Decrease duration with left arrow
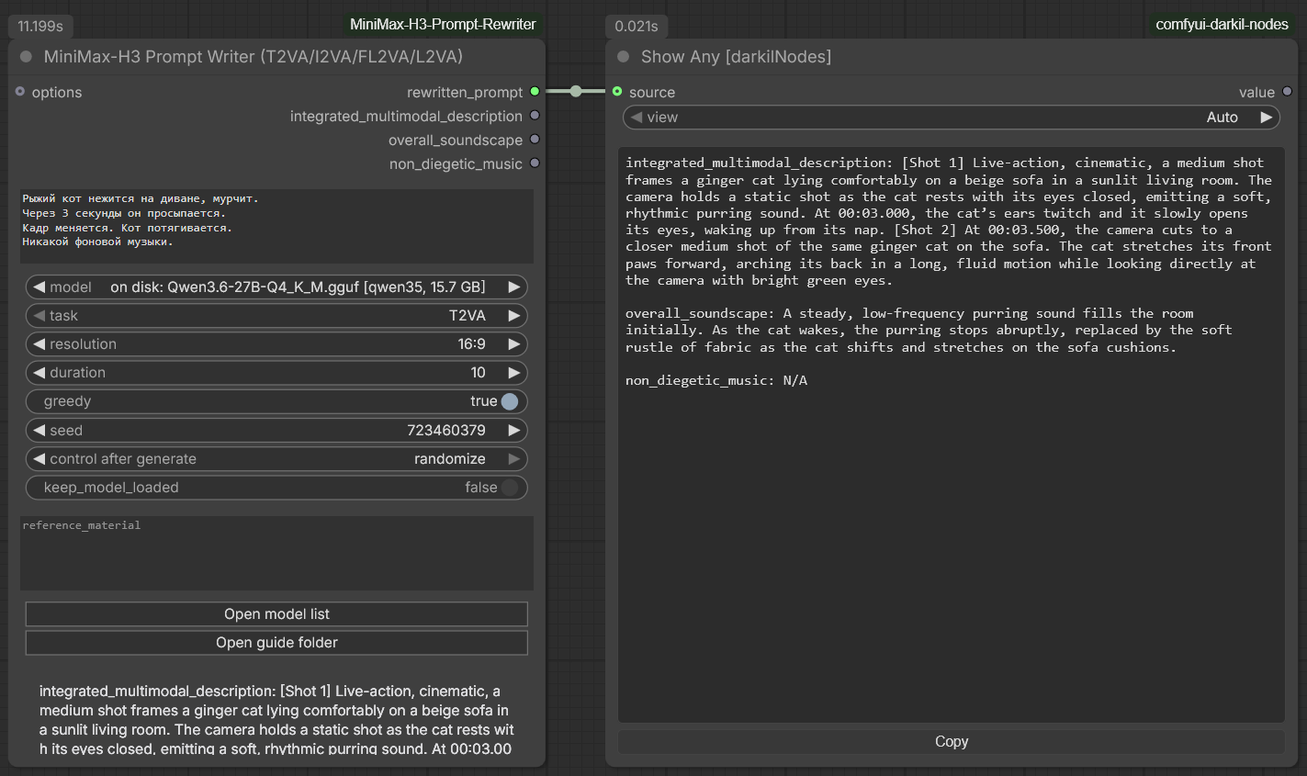 click(39, 372)
